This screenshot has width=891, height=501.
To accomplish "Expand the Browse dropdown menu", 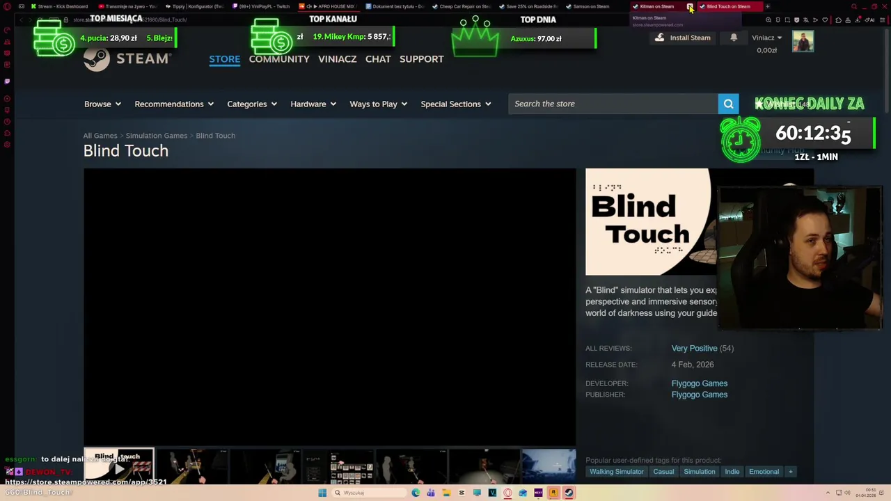I will tap(102, 104).
